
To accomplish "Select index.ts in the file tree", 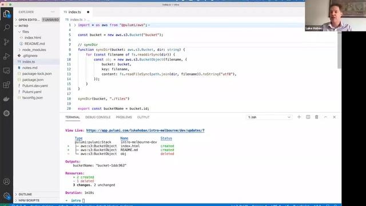I will 29,62.
